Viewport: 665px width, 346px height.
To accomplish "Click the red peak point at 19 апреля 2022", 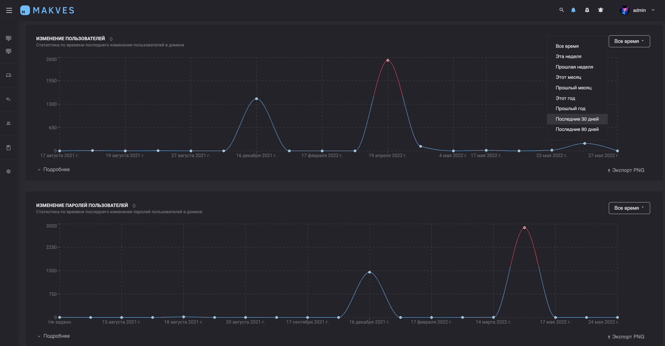I will click(388, 60).
